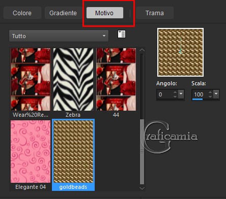The image size is (226, 199).
Task: Click the pattern list scroll up arrow
Action: pyautogui.click(x=142, y=50)
